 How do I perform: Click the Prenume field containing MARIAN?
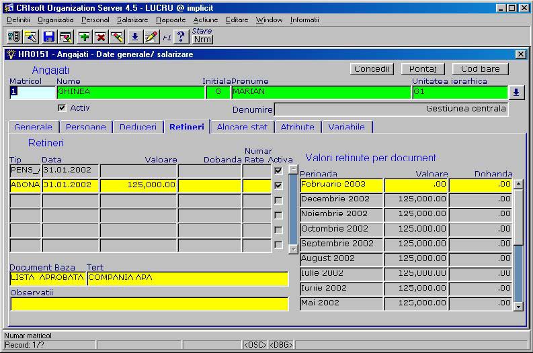pyautogui.click(x=321, y=92)
